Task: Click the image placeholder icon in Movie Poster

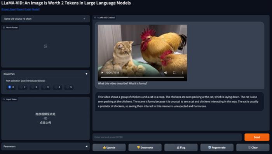Action: coord(45,46)
